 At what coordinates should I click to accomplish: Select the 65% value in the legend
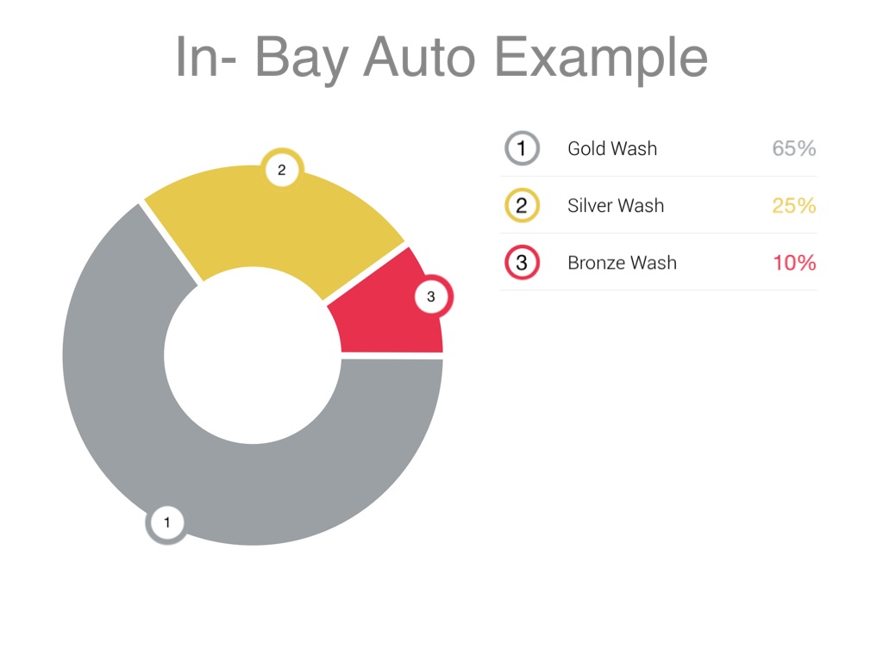coord(794,148)
